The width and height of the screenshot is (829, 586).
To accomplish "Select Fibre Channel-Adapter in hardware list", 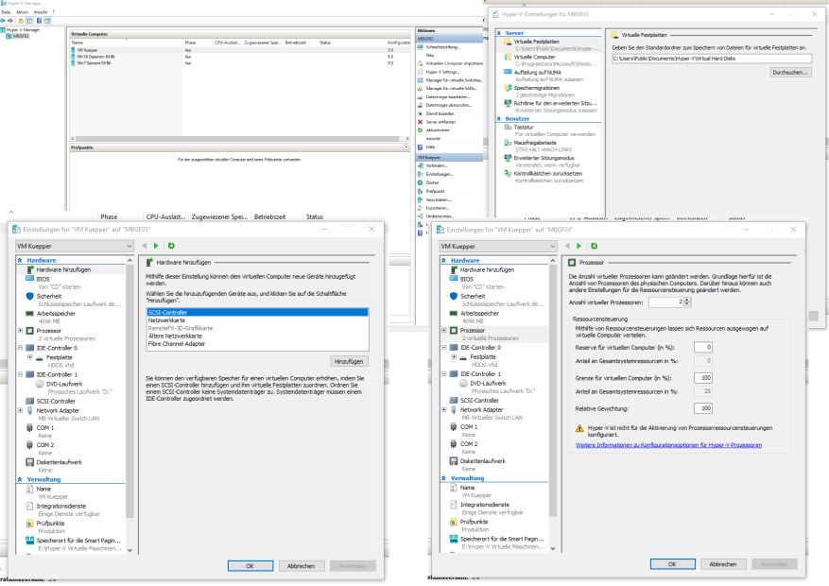I will (x=257, y=343).
